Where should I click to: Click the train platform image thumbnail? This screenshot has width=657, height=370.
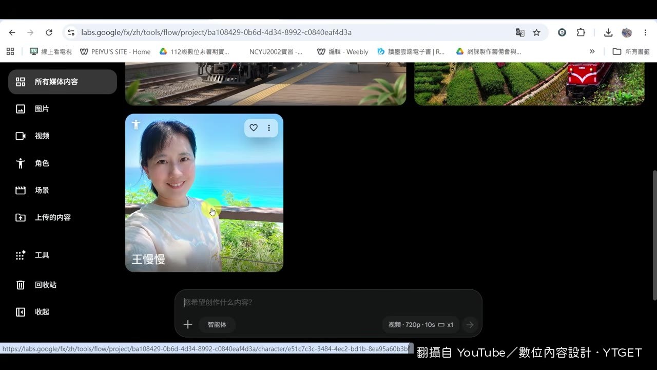click(265, 84)
